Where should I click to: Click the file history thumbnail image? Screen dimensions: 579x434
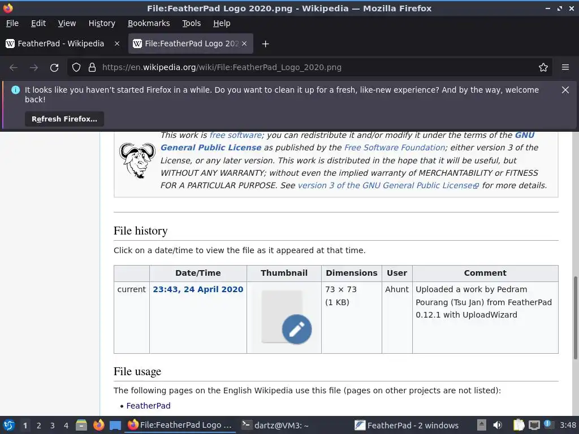(284, 317)
